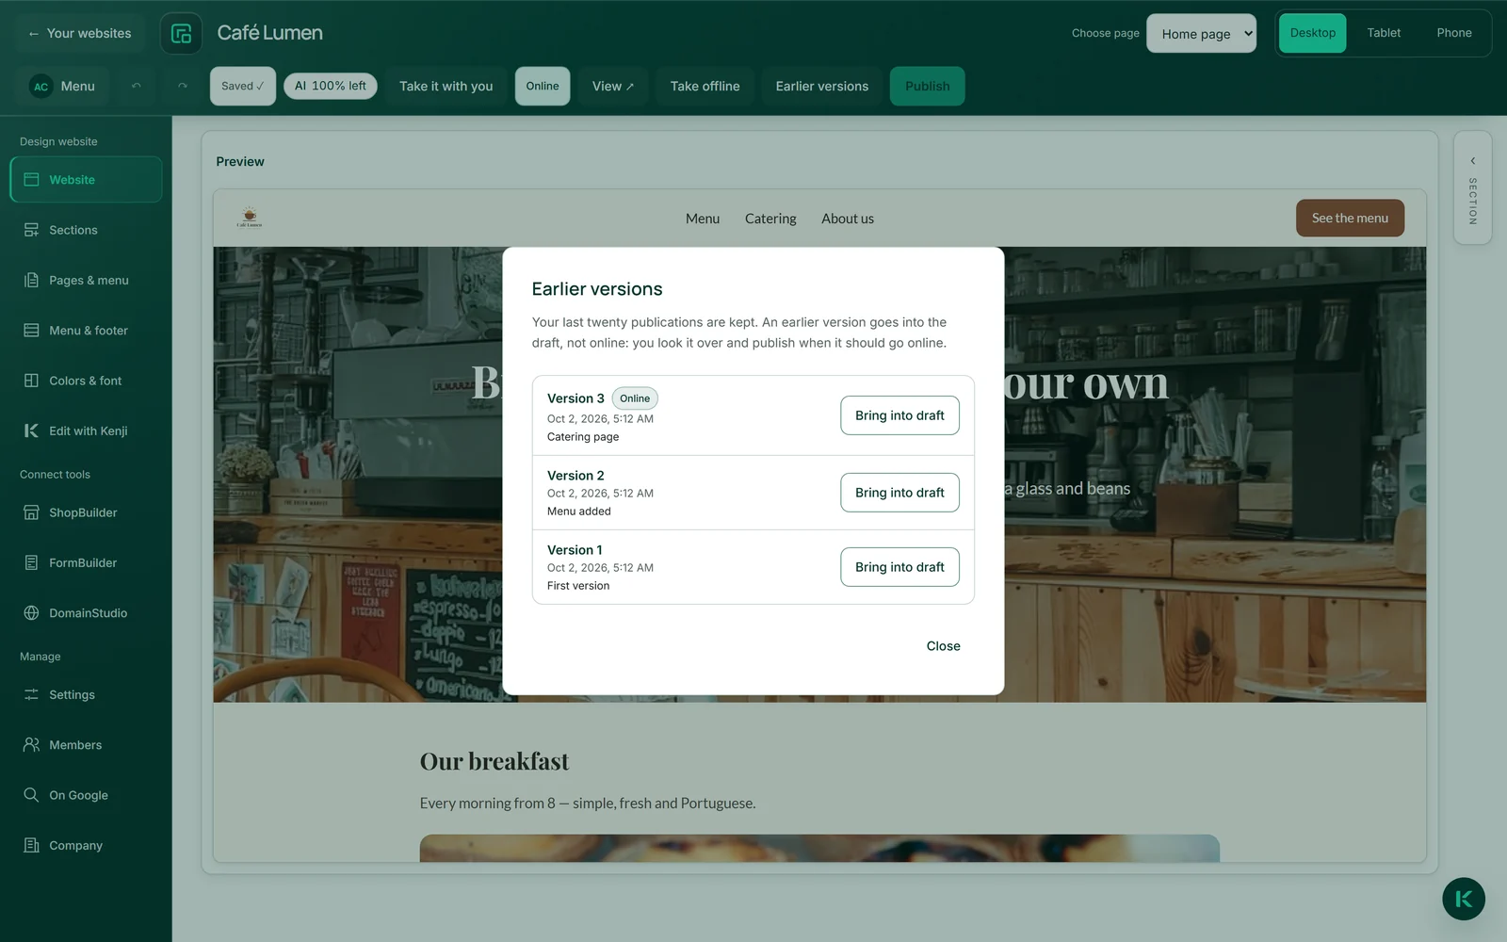Open Members page
The height and width of the screenshot is (942, 1507).
86,745
